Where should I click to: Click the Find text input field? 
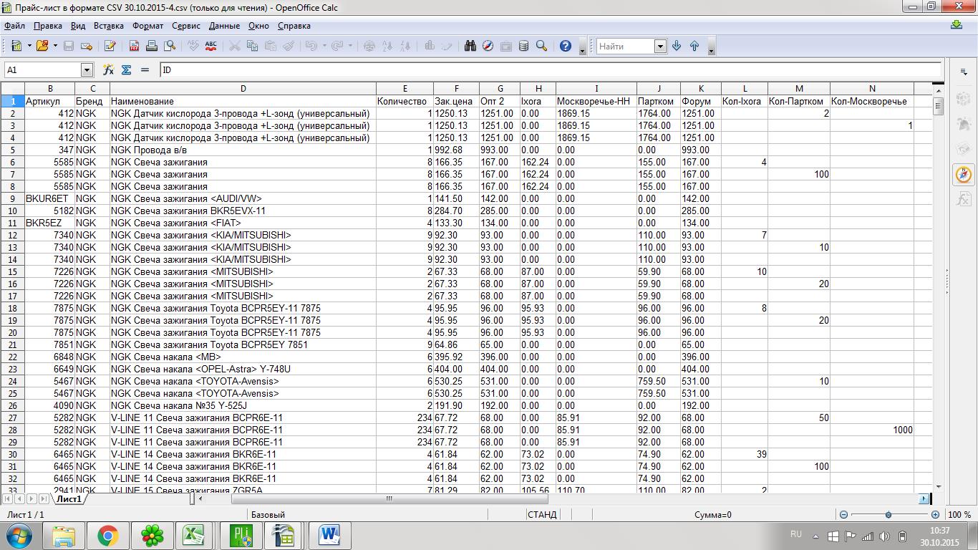click(x=626, y=46)
